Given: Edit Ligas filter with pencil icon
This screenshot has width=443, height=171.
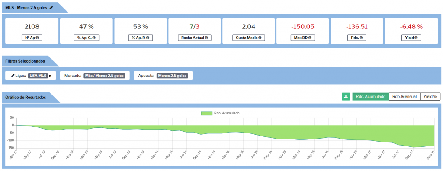Looking at the screenshot, I should point(13,76).
